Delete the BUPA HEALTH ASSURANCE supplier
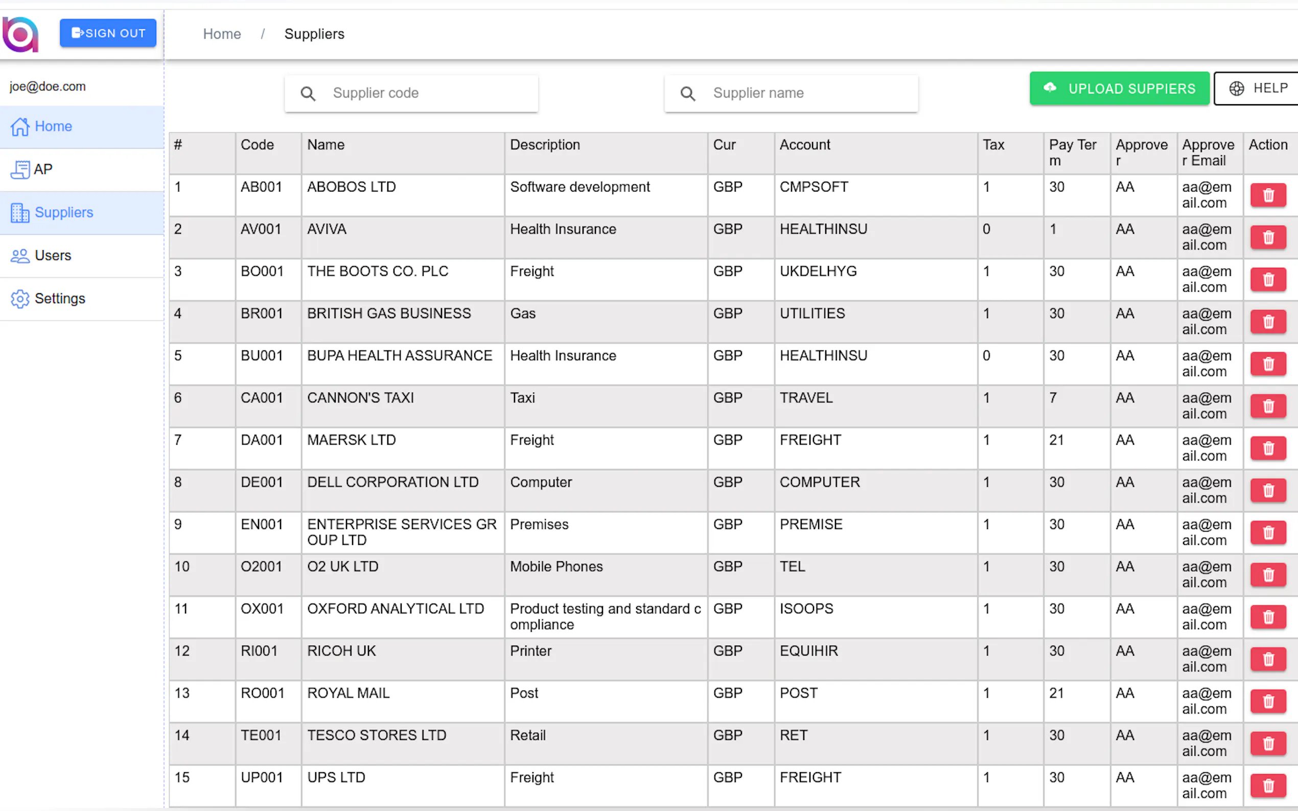The image size is (1298, 811). coord(1268,364)
